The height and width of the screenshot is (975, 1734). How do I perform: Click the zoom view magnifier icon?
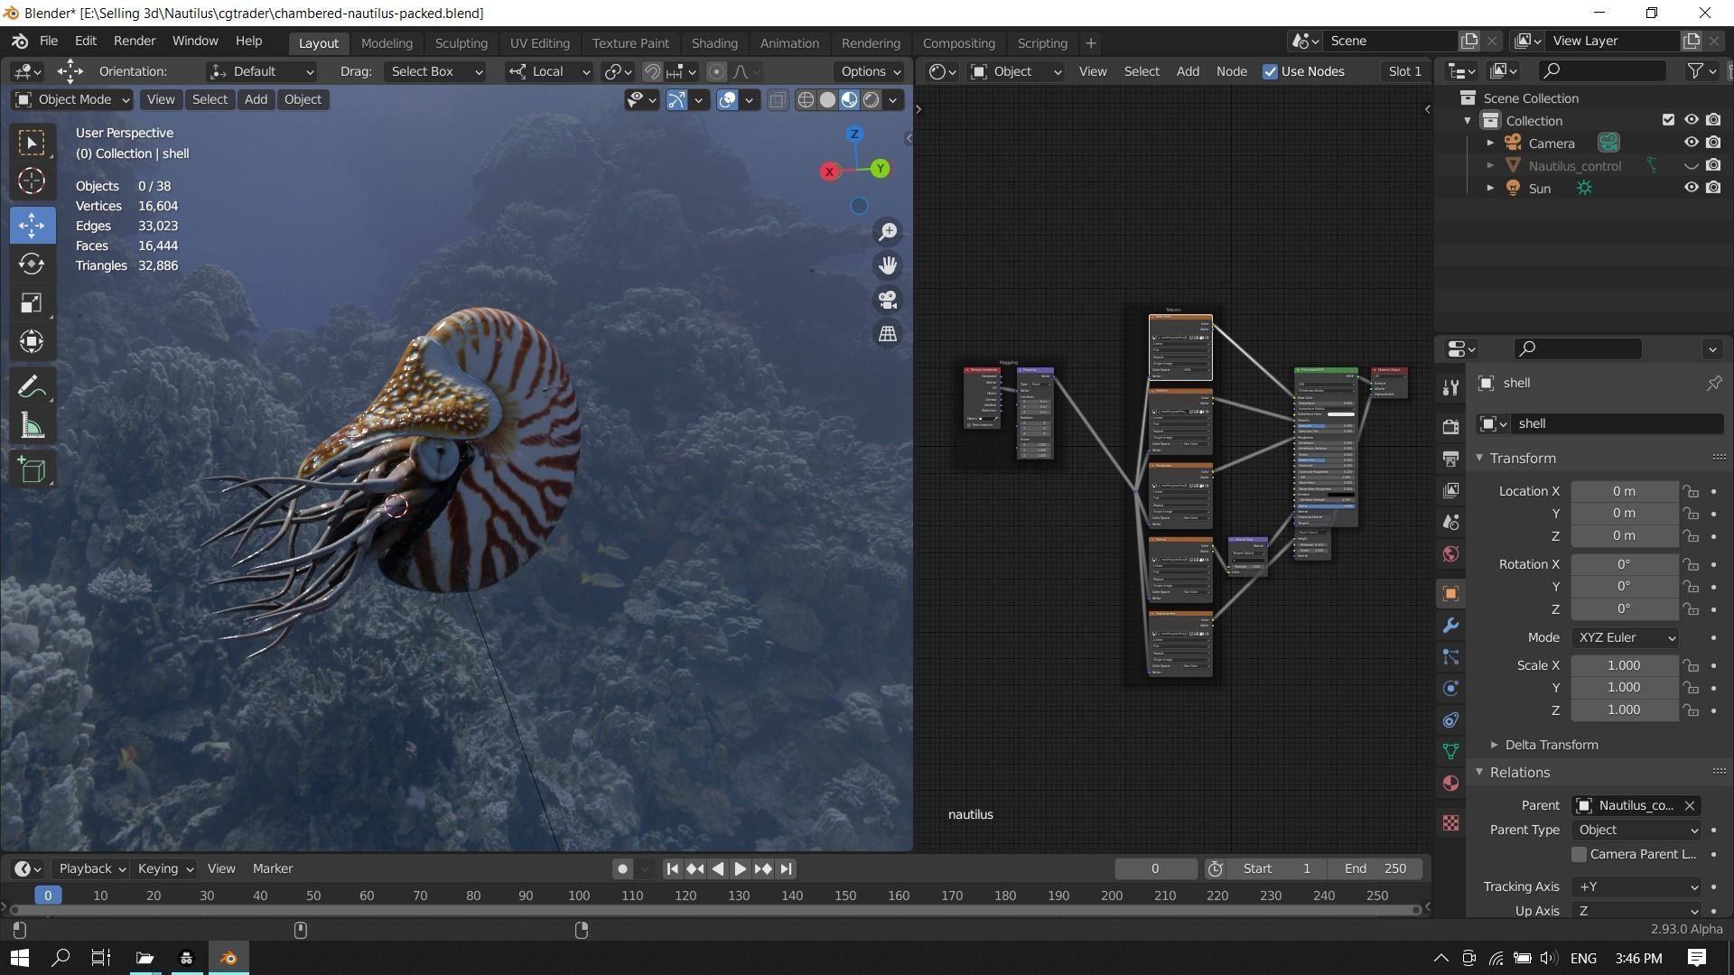(x=888, y=232)
